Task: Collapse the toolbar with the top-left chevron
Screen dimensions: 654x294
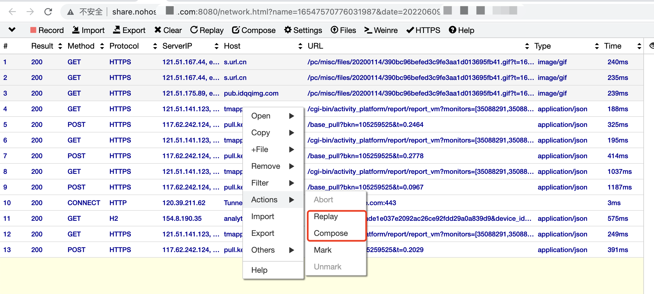Action: pyautogui.click(x=11, y=30)
